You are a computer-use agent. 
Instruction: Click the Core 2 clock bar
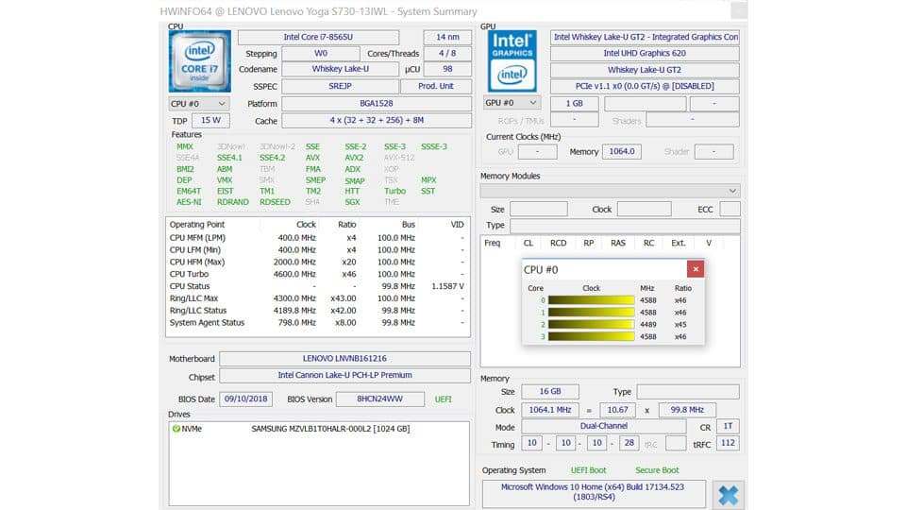(x=591, y=324)
